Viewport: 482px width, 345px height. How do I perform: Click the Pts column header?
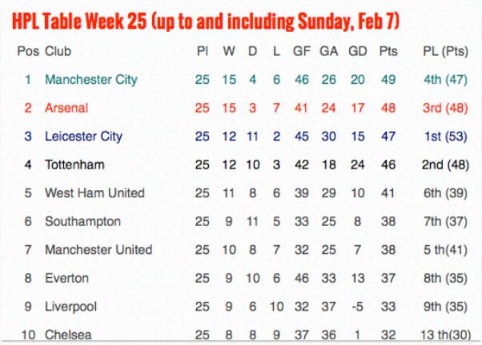click(388, 51)
